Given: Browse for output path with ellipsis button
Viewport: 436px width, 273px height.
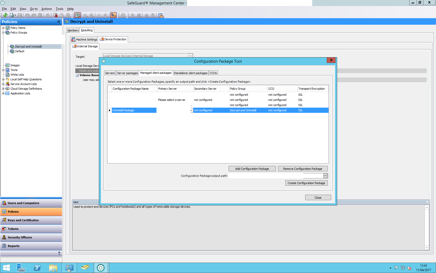Looking at the screenshot, I should pyautogui.click(x=325, y=176).
